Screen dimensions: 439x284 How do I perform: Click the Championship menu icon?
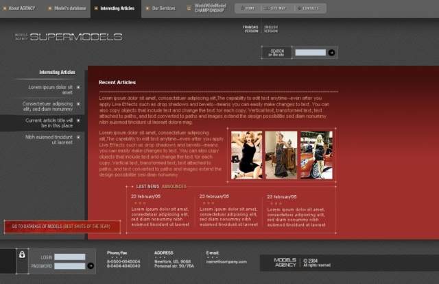click(189, 8)
